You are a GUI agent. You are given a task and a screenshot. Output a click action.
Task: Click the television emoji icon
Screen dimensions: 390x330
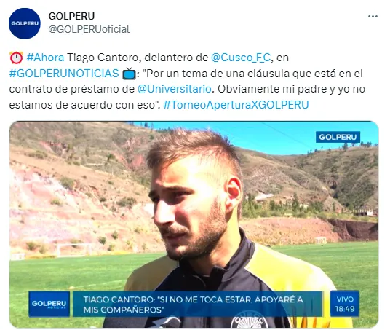point(129,74)
